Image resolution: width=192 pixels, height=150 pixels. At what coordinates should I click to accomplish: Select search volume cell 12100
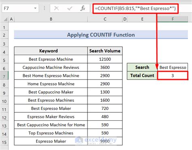coord(105,59)
